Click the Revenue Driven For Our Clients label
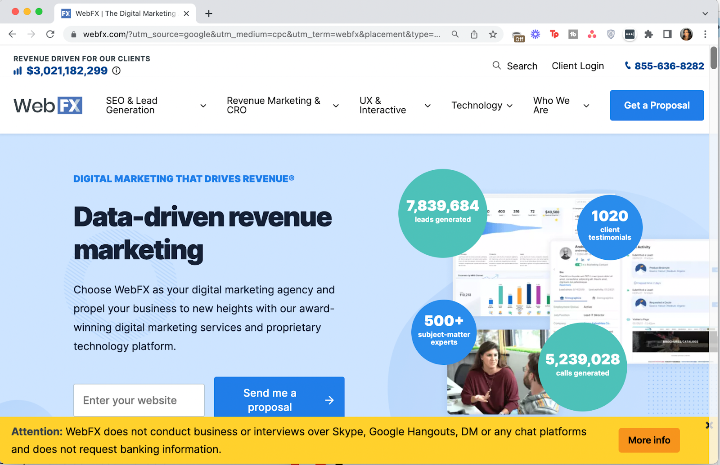Screen dimensions: 720x465 coord(82,59)
